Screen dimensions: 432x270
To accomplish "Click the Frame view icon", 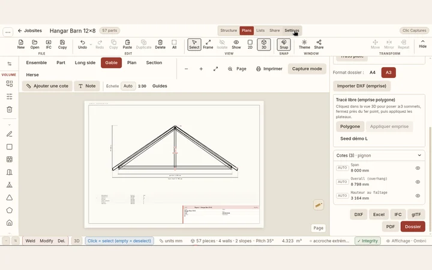I will [208, 44].
